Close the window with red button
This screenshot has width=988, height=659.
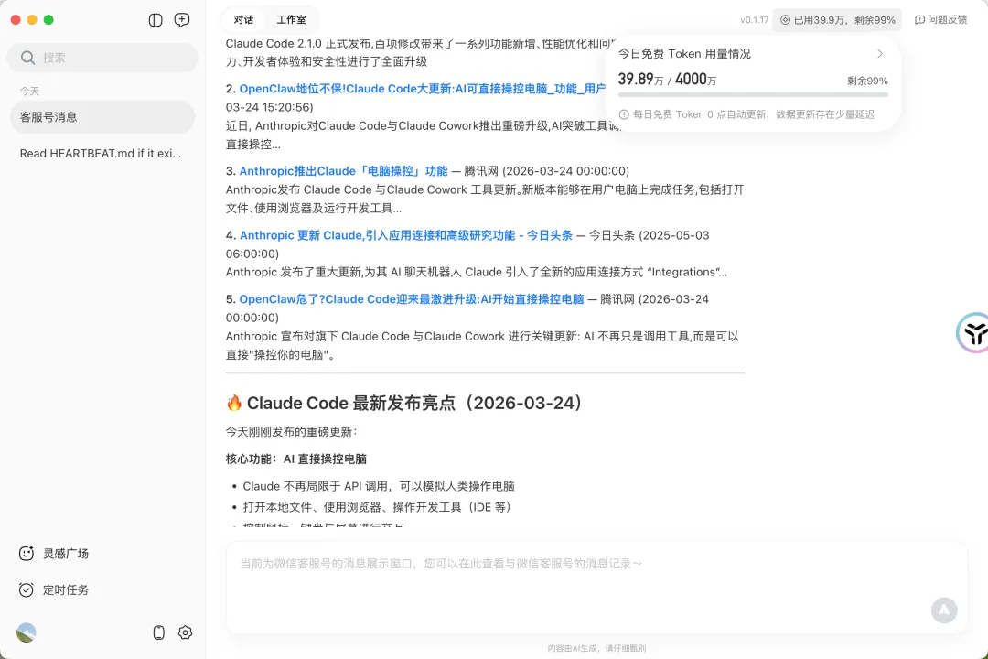pos(16,20)
